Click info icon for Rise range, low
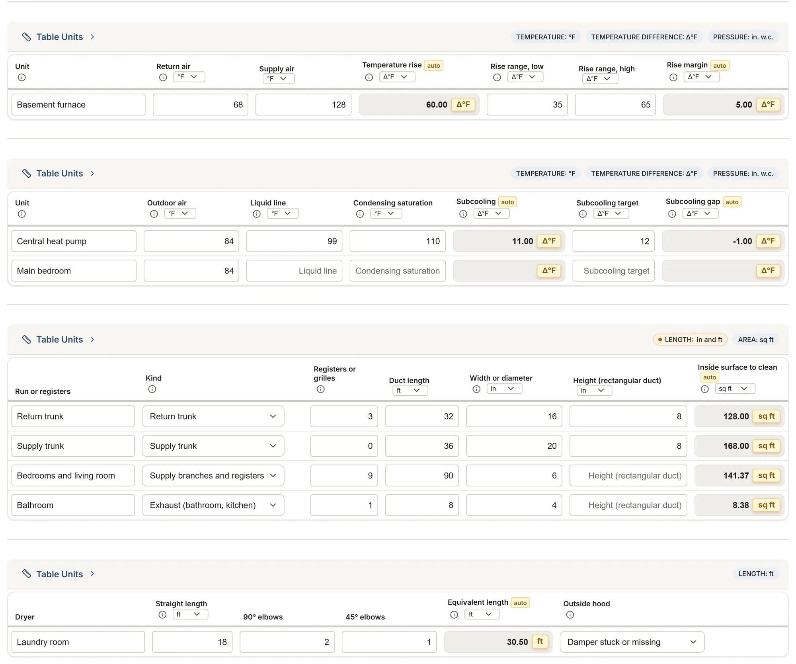 point(497,78)
